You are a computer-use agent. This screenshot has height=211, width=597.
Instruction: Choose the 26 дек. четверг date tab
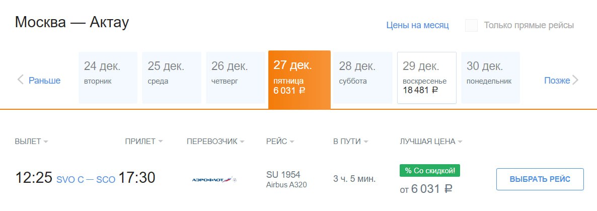[x=235, y=78]
